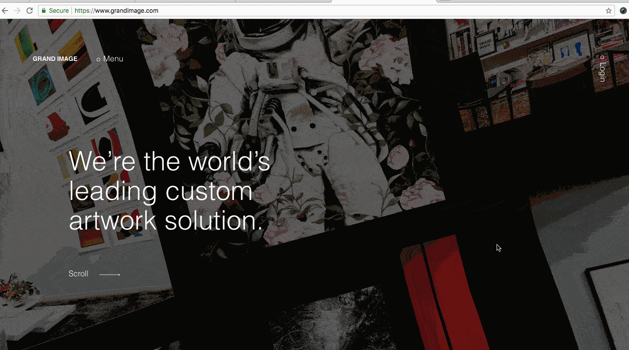Open the GRAND IMAGE home logo link
The height and width of the screenshot is (350, 629).
(x=55, y=59)
